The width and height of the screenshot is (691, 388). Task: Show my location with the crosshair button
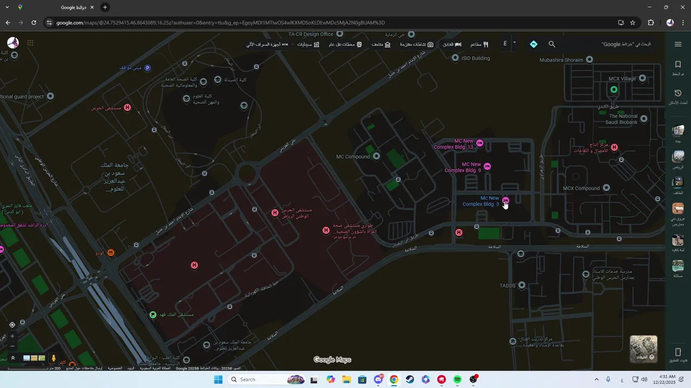tap(12, 325)
